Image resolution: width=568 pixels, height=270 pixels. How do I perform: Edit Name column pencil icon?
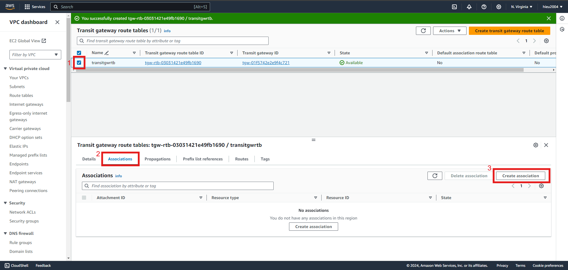click(107, 53)
